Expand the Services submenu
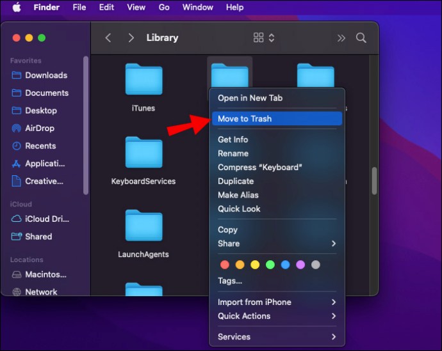Viewport: 442px width, 351px height. tap(277, 337)
